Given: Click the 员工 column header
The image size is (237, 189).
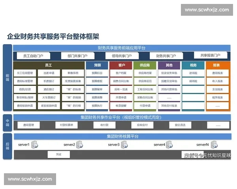Looking at the screenshot, I should tap(49, 65).
